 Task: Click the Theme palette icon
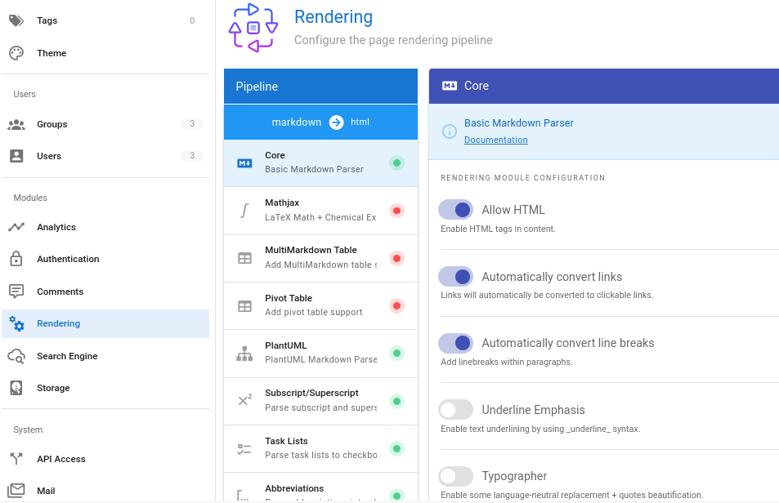tap(16, 53)
